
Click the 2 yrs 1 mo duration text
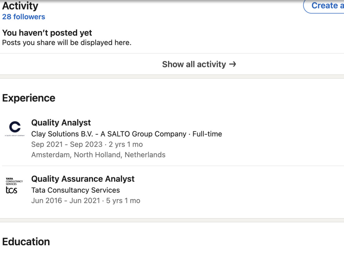pyautogui.click(x=126, y=144)
